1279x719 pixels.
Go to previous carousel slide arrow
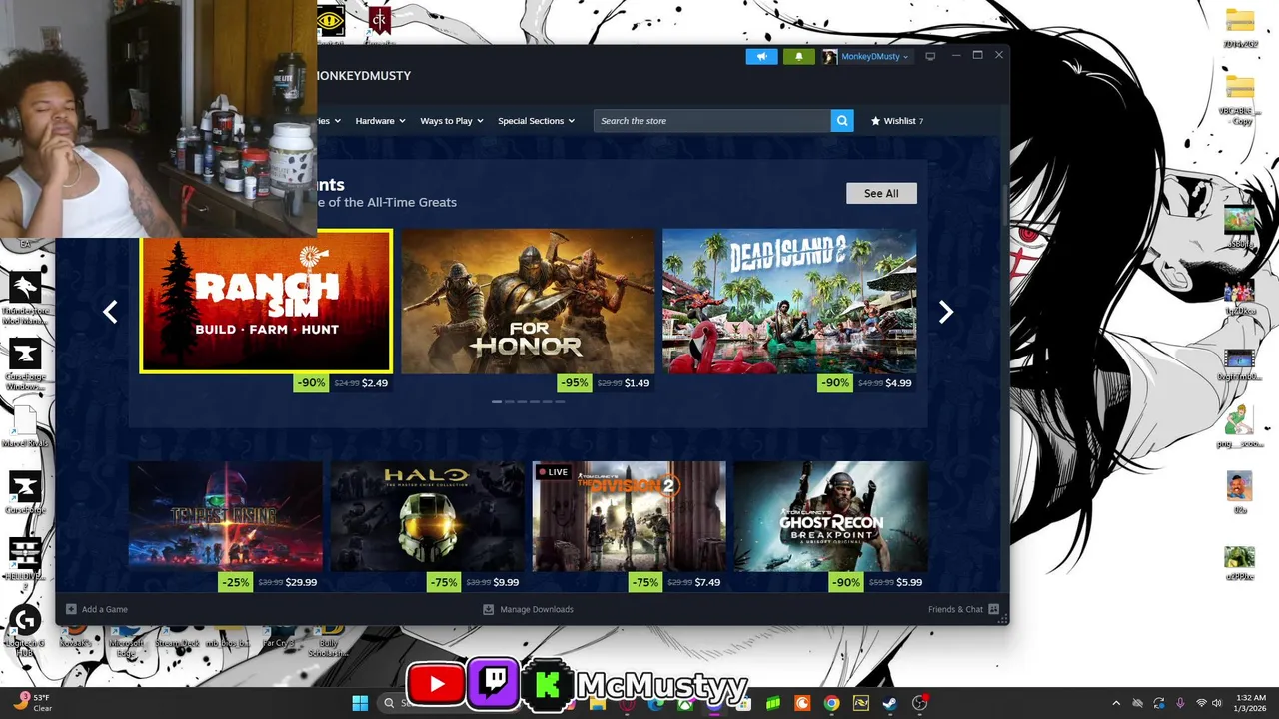coord(110,312)
